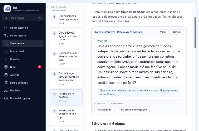Click the Busca rápida search magnifier icon
This screenshot has height=131, width=199.
click(6, 18)
